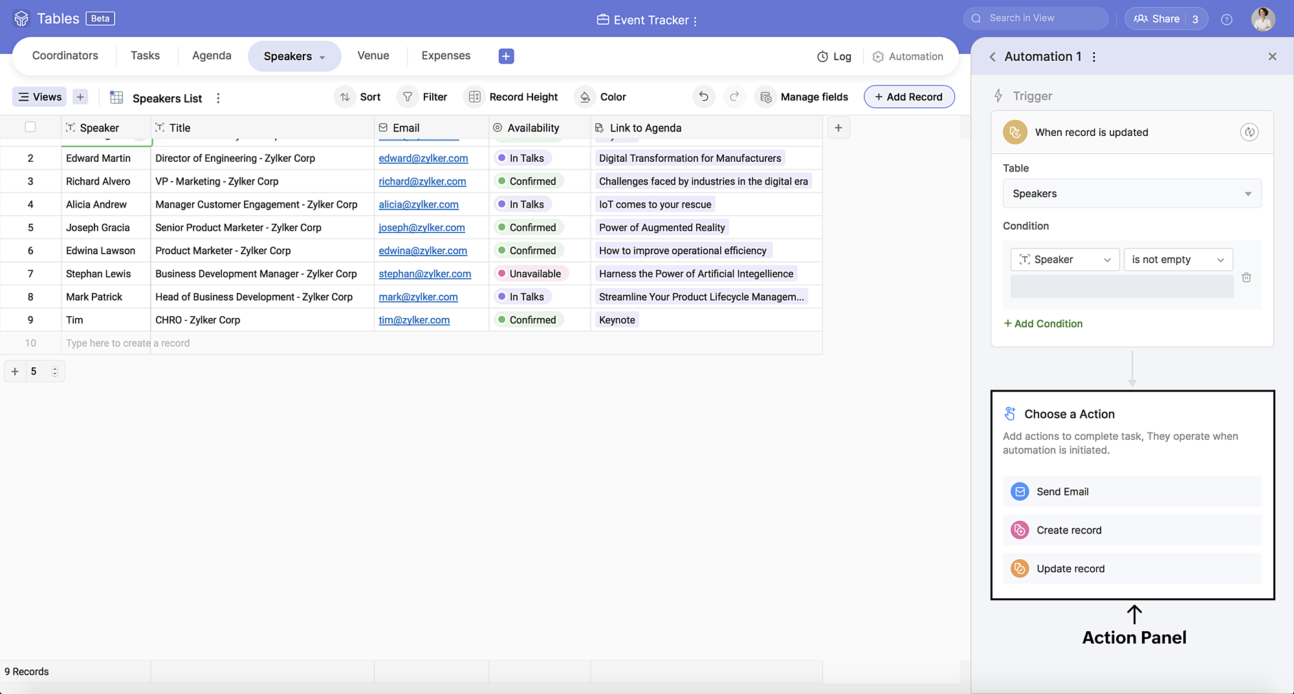This screenshot has width=1294, height=694.
Task: Click the redo arrow icon
Action: [x=734, y=97]
